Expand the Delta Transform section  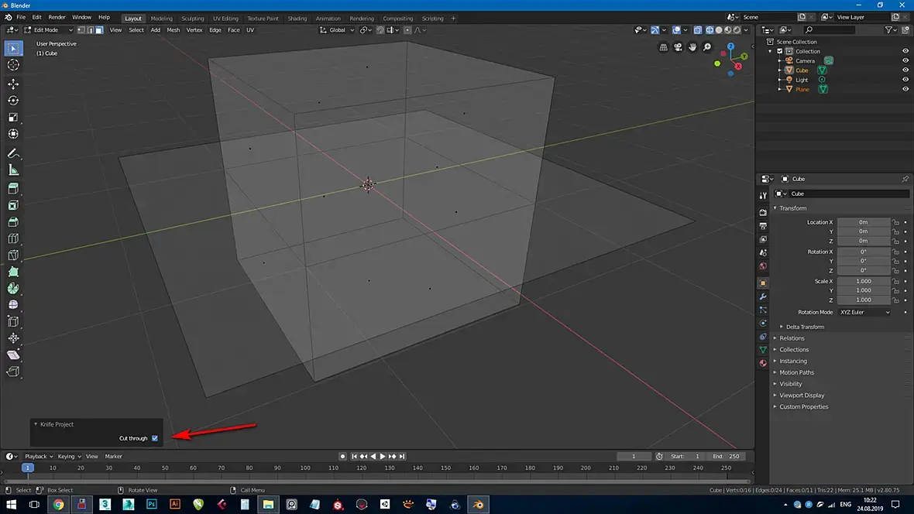pyautogui.click(x=805, y=327)
